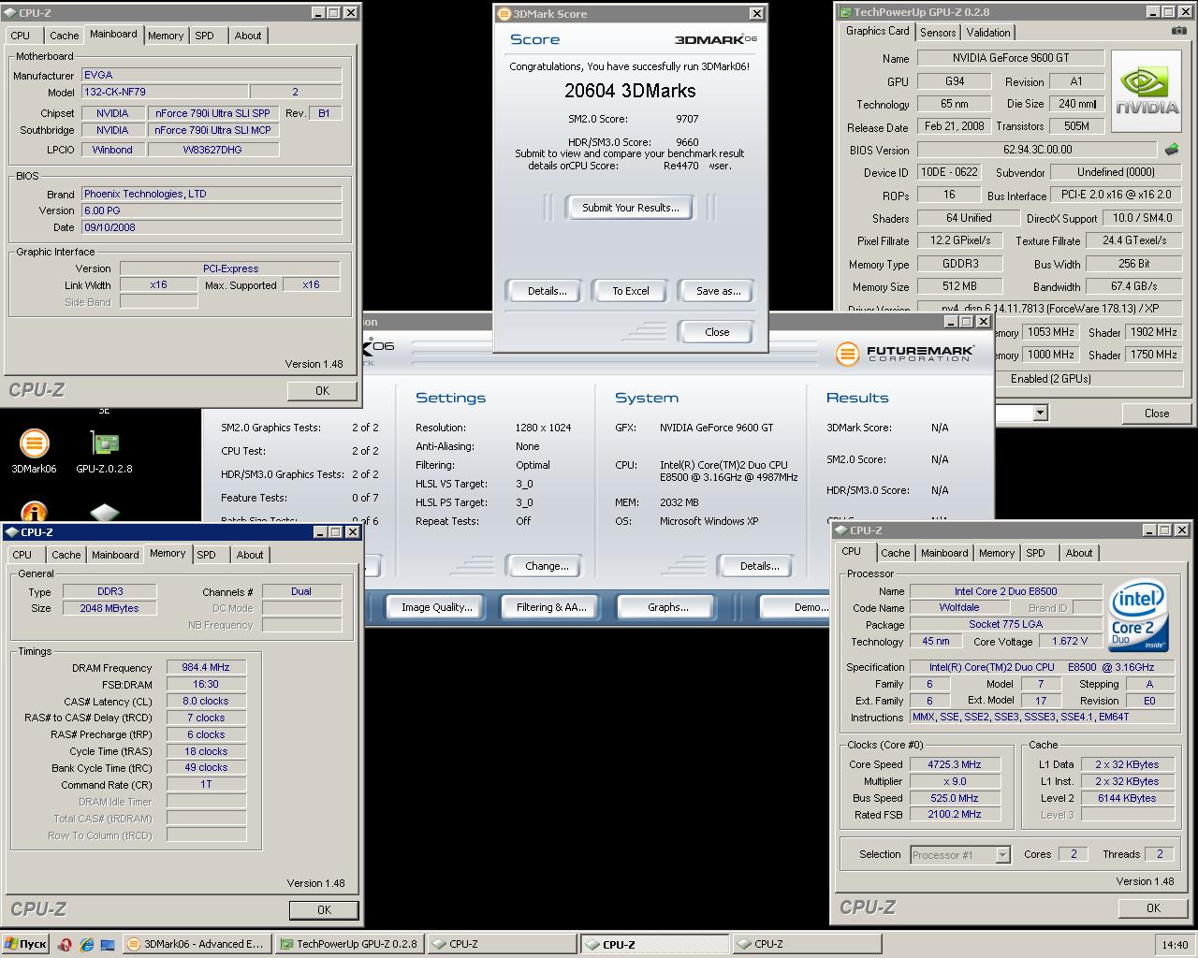Export score with To Excel button
1198x958 pixels.
click(x=631, y=291)
